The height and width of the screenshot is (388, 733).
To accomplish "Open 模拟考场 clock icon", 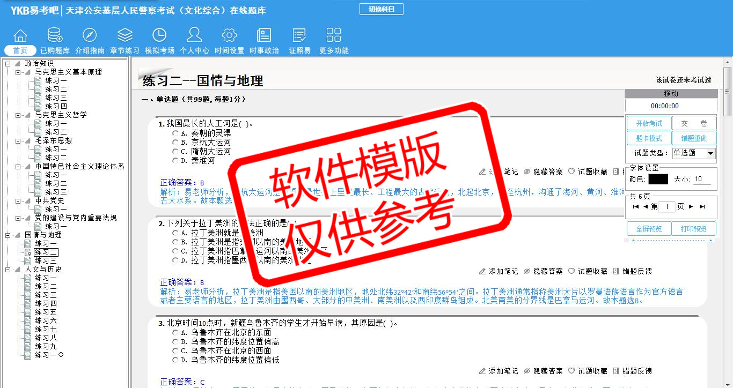I will (x=159, y=35).
